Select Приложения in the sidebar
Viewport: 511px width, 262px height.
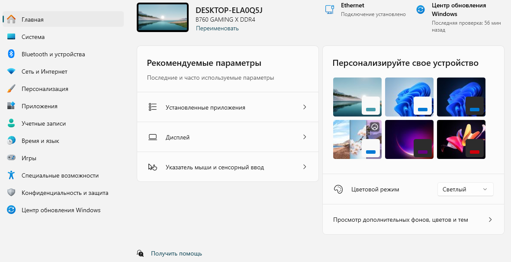[63, 106]
